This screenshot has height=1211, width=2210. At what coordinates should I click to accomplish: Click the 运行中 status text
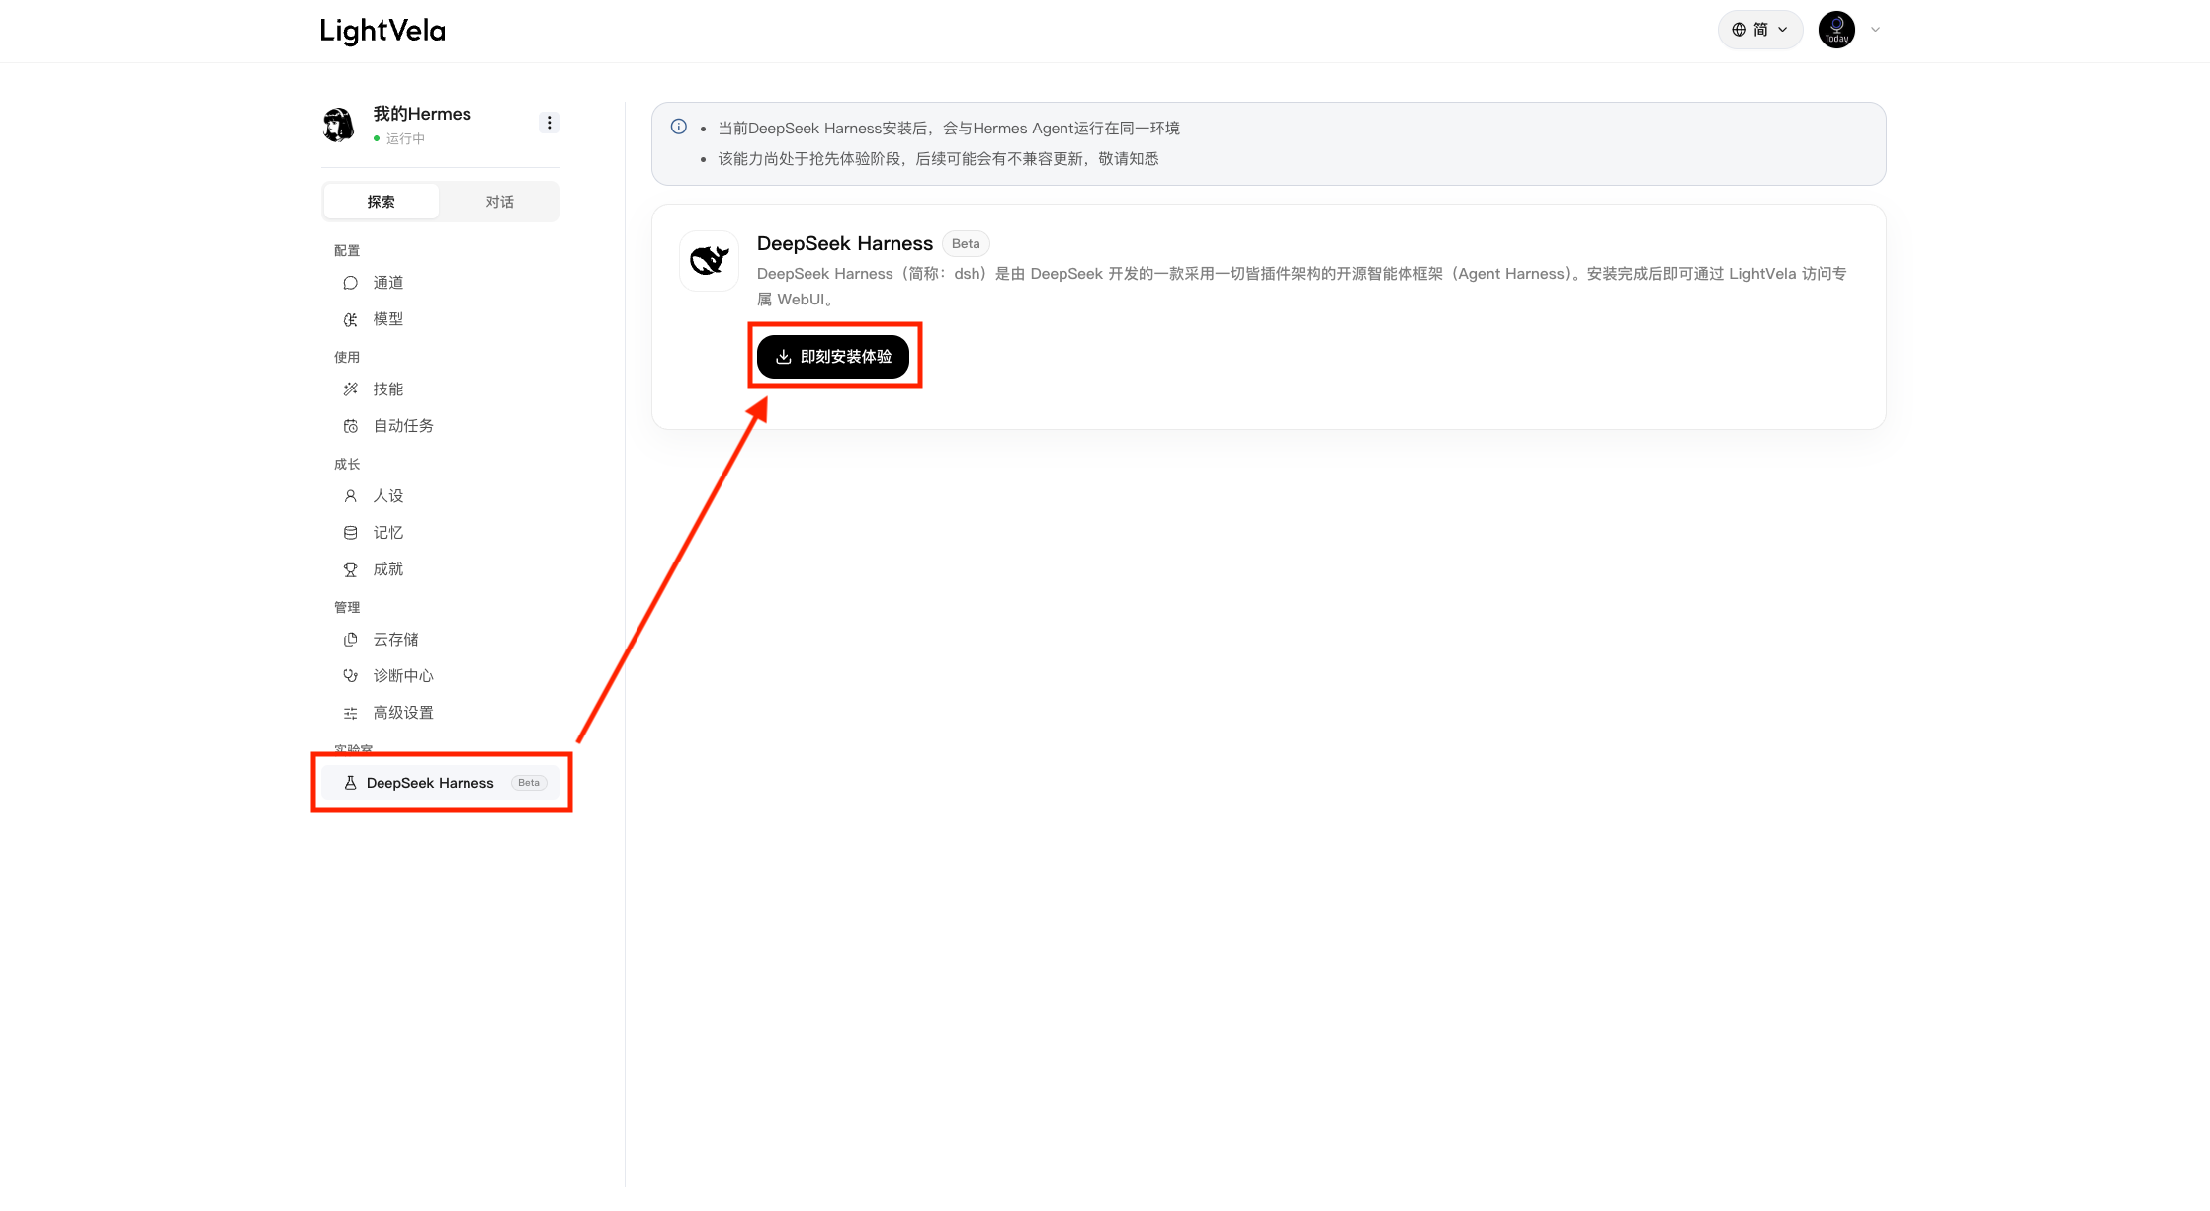pos(405,138)
